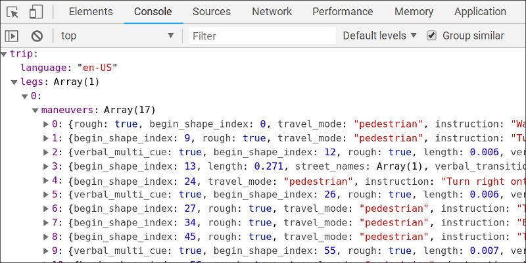
Task: Switch to the Performance tab
Action: point(343,12)
